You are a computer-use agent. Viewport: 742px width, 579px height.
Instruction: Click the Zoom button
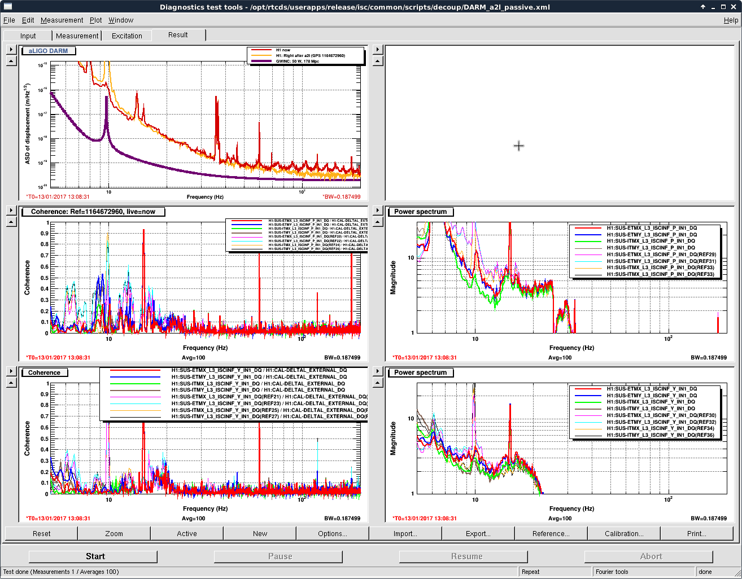pyautogui.click(x=114, y=533)
